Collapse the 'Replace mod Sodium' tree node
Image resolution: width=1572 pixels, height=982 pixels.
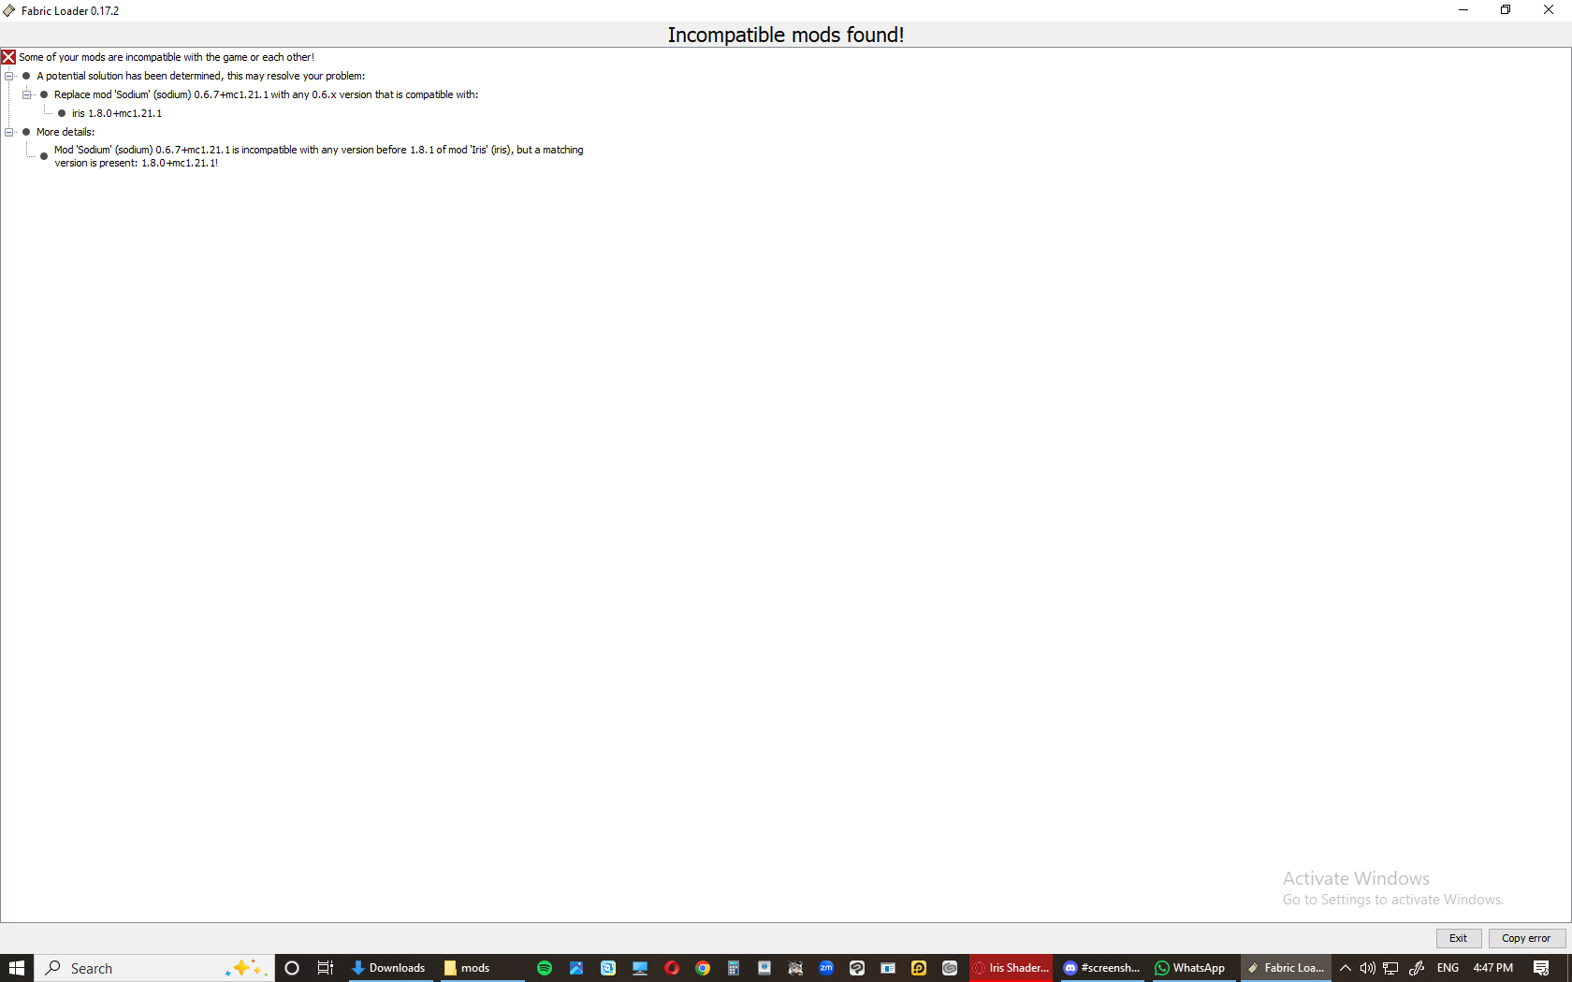coord(27,94)
